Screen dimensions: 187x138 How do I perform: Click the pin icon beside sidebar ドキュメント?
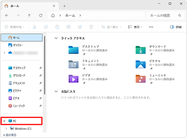40,83
